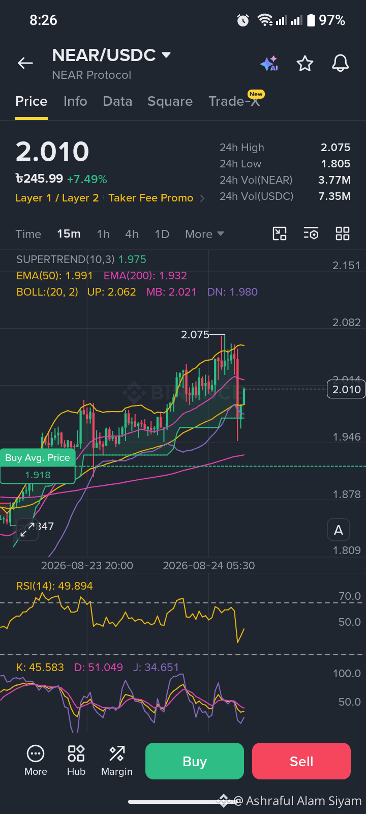Expand promo tags with the chevron arrow
This screenshot has height=814, width=366.
tap(202, 198)
